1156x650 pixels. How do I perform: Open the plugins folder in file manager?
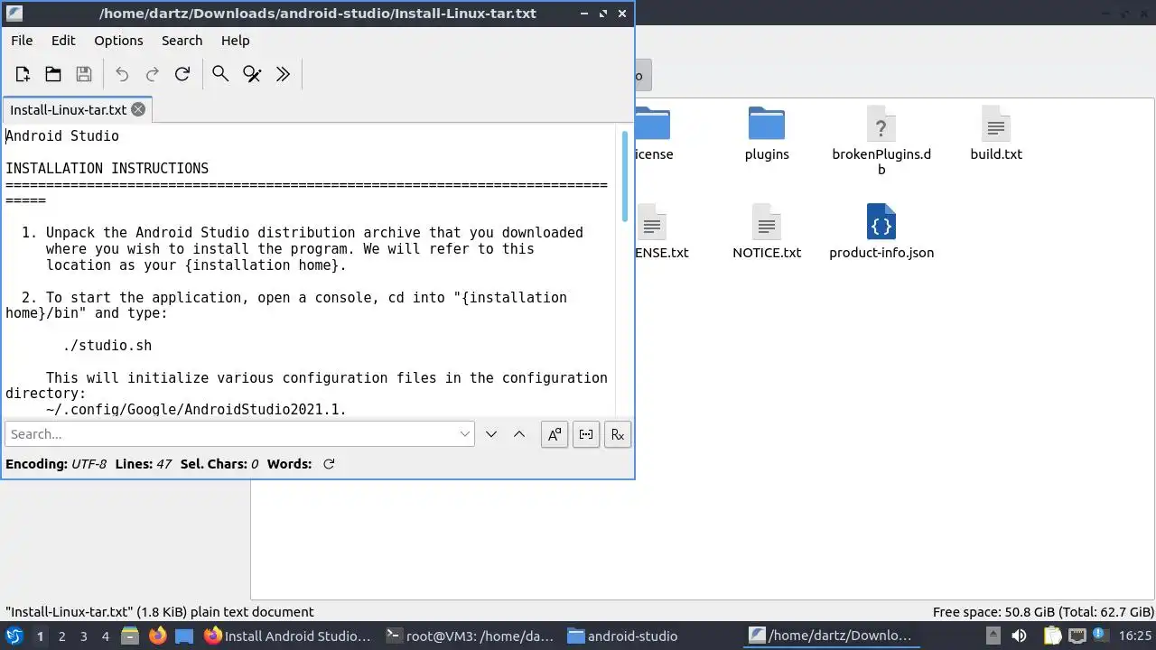767,134
